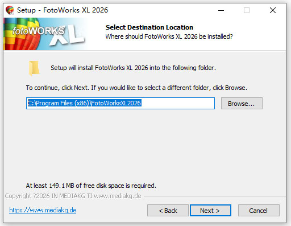This screenshot has height=226, width=291.
Task: Minimize the Setup window
Action: click(x=221, y=10)
